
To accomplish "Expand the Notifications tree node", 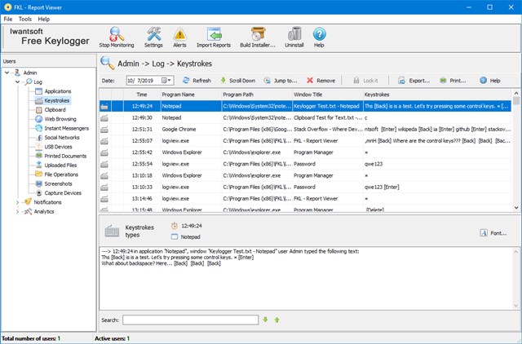I will click(17, 202).
